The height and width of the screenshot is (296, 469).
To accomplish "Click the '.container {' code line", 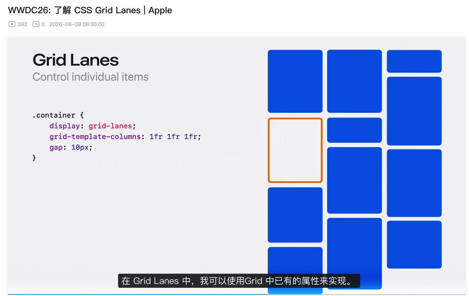I will [x=58, y=116].
